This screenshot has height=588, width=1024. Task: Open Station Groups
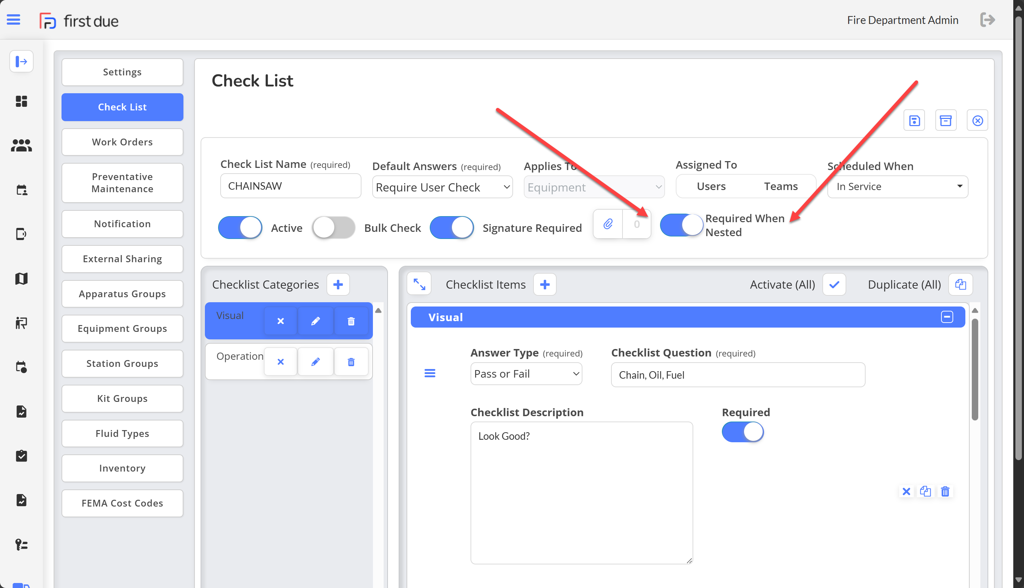[122, 363]
